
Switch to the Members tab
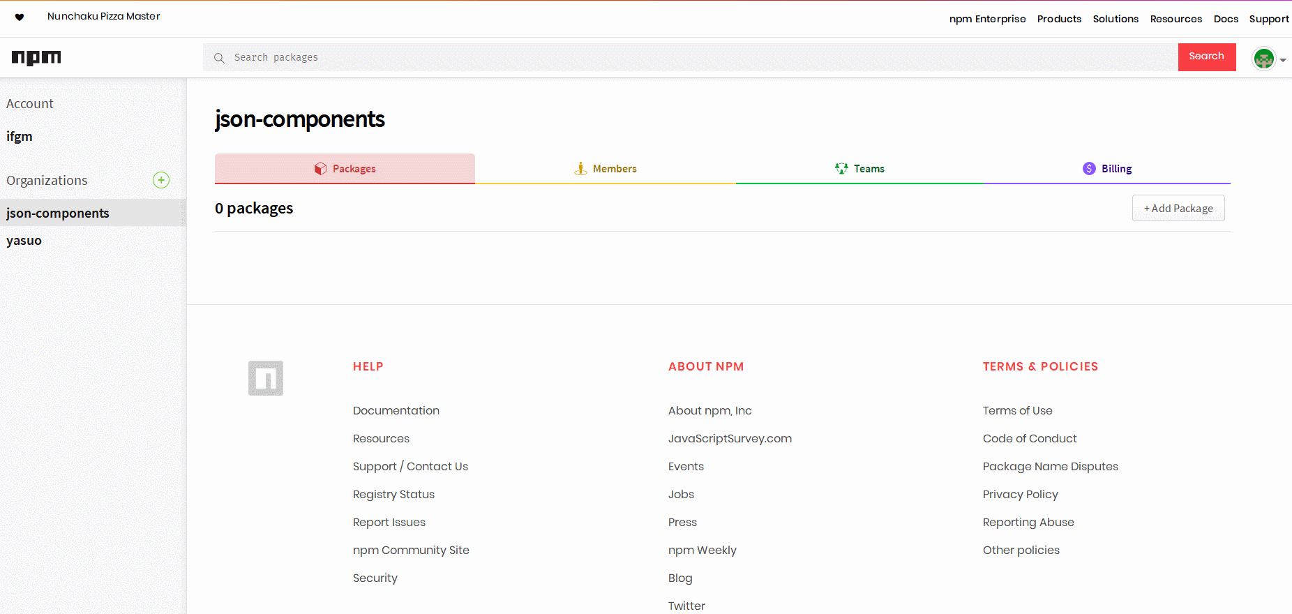tap(606, 169)
